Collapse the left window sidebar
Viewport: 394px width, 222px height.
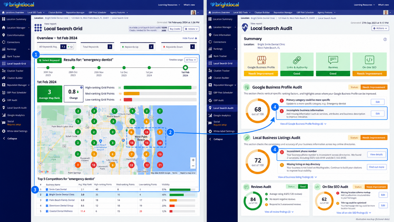pos(10,138)
